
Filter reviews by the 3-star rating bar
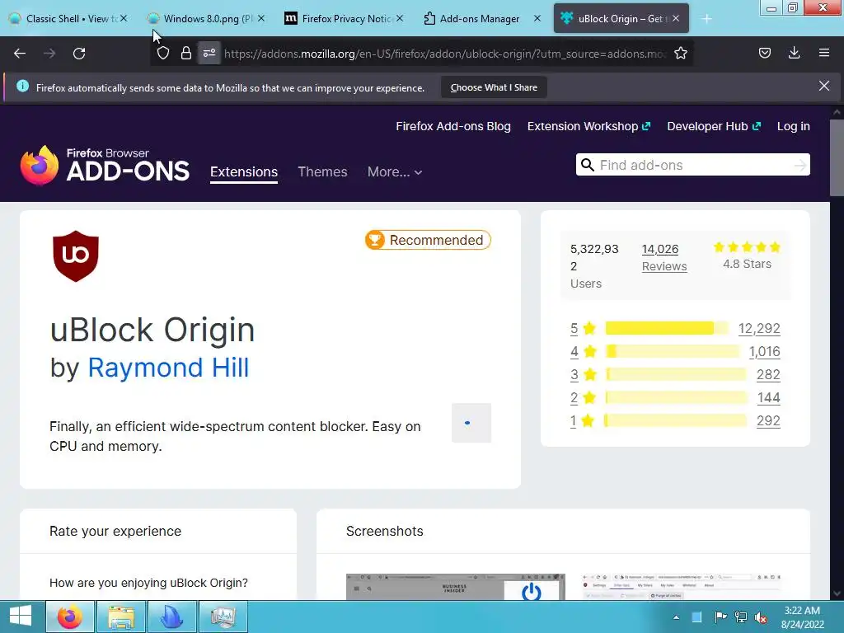(676, 375)
